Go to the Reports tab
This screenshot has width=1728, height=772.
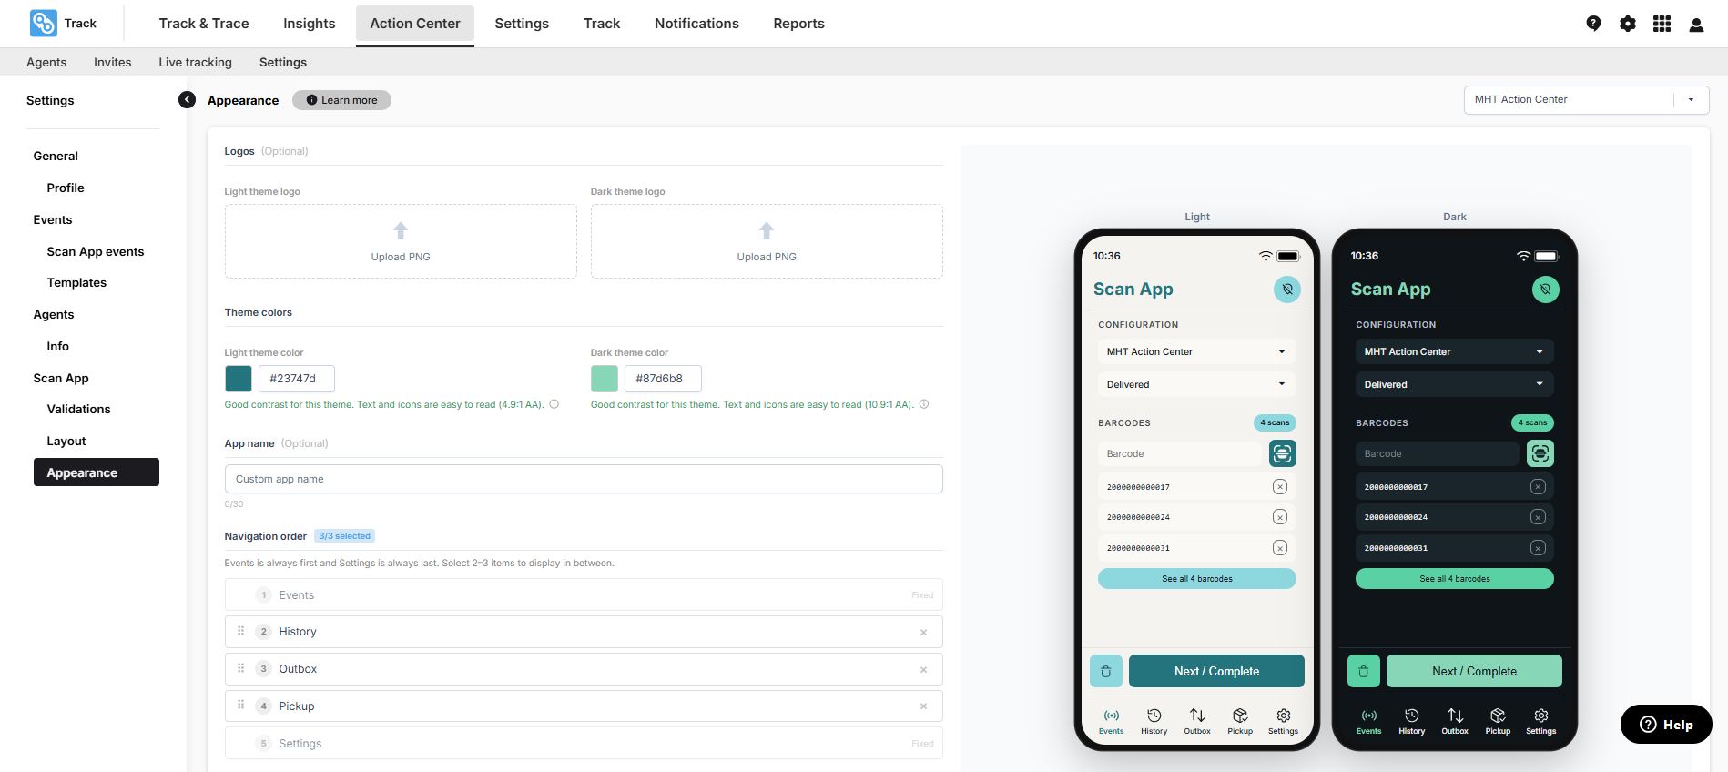(x=799, y=24)
